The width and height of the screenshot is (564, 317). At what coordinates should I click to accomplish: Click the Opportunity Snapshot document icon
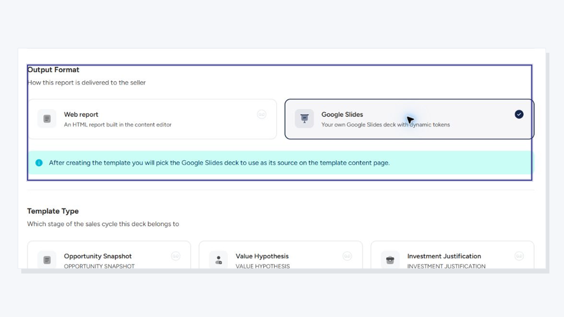pos(47,260)
